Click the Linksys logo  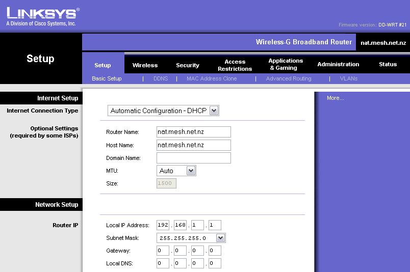pyautogui.click(x=43, y=16)
